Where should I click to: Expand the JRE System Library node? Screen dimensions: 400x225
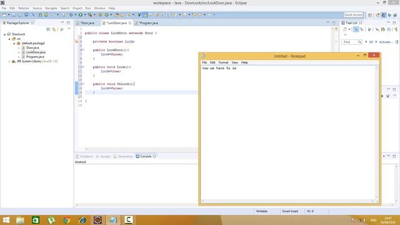(x=9, y=61)
